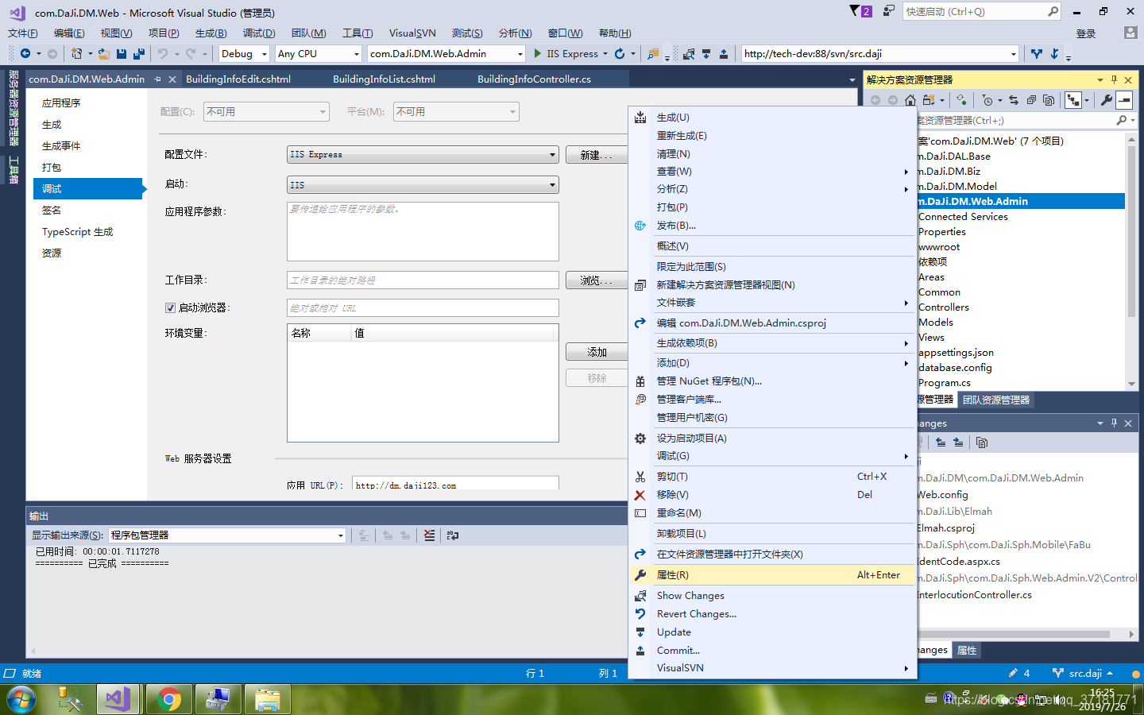
Task: Open Chrome from the taskbar
Action: (x=168, y=699)
